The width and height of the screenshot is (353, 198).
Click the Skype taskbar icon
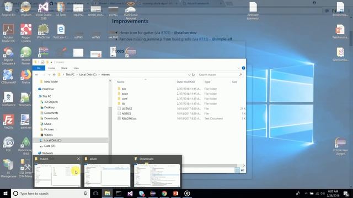(142, 193)
